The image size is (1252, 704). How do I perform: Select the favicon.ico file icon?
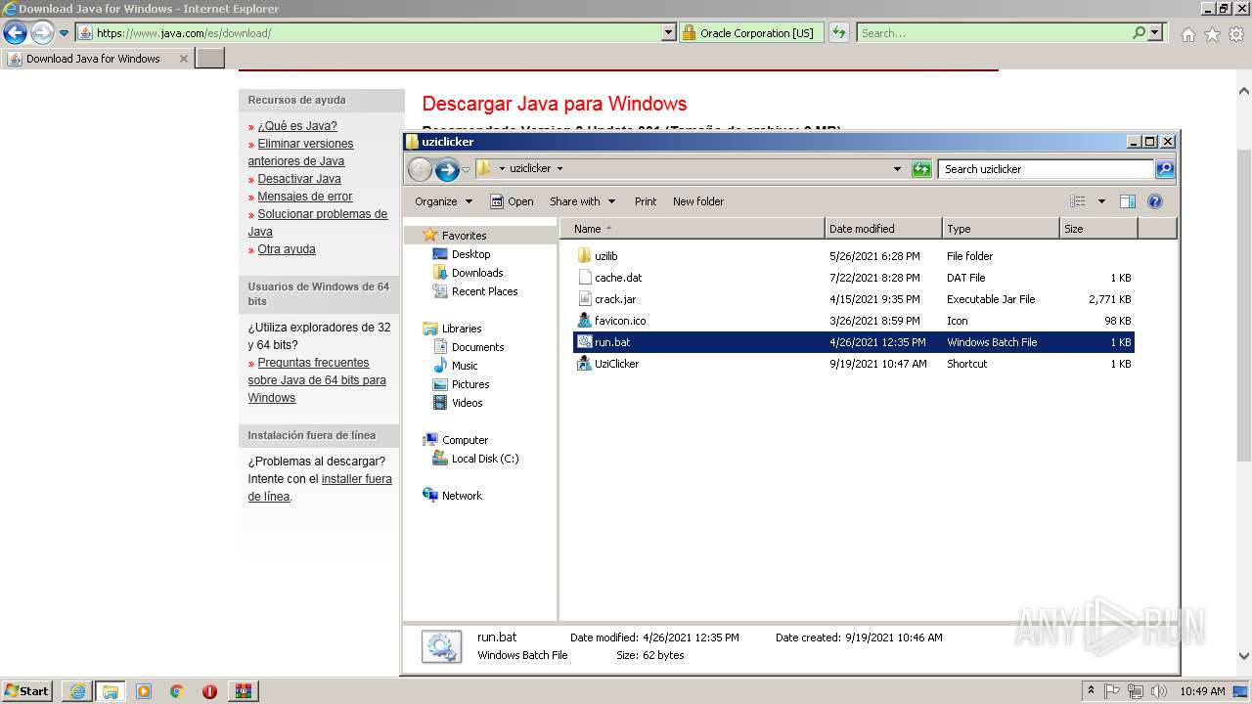[x=585, y=321]
